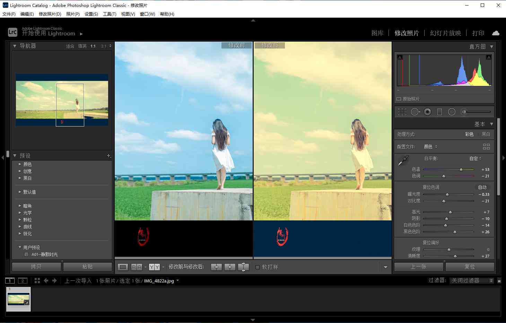The height and width of the screenshot is (323, 506).
Task: Collapse the Histogram (直方图) panel
Action: (x=491, y=46)
